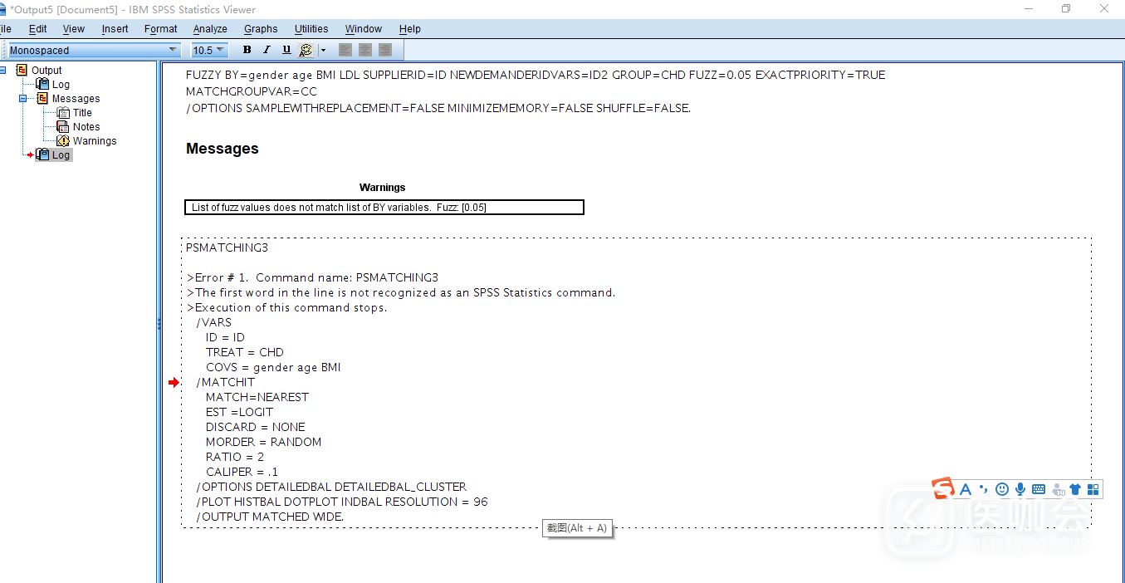Open the Graphs menu
The image size is (1125, 583).
point(261,29)
